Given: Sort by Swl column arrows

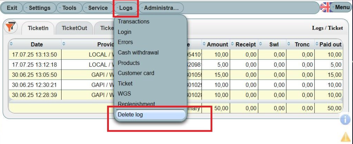Looking at the screenshot, I should 260,44.
